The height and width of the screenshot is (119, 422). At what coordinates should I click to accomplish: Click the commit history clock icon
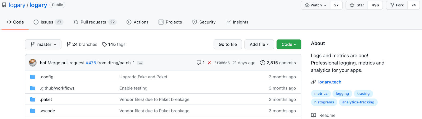[x=263, y=63]
